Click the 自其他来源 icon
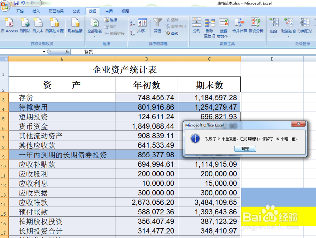 pyautogui.click(x=54, y=22)
